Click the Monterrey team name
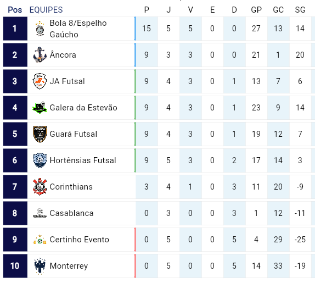The width and height of the screenshot is (315, 283). [69, 266]
